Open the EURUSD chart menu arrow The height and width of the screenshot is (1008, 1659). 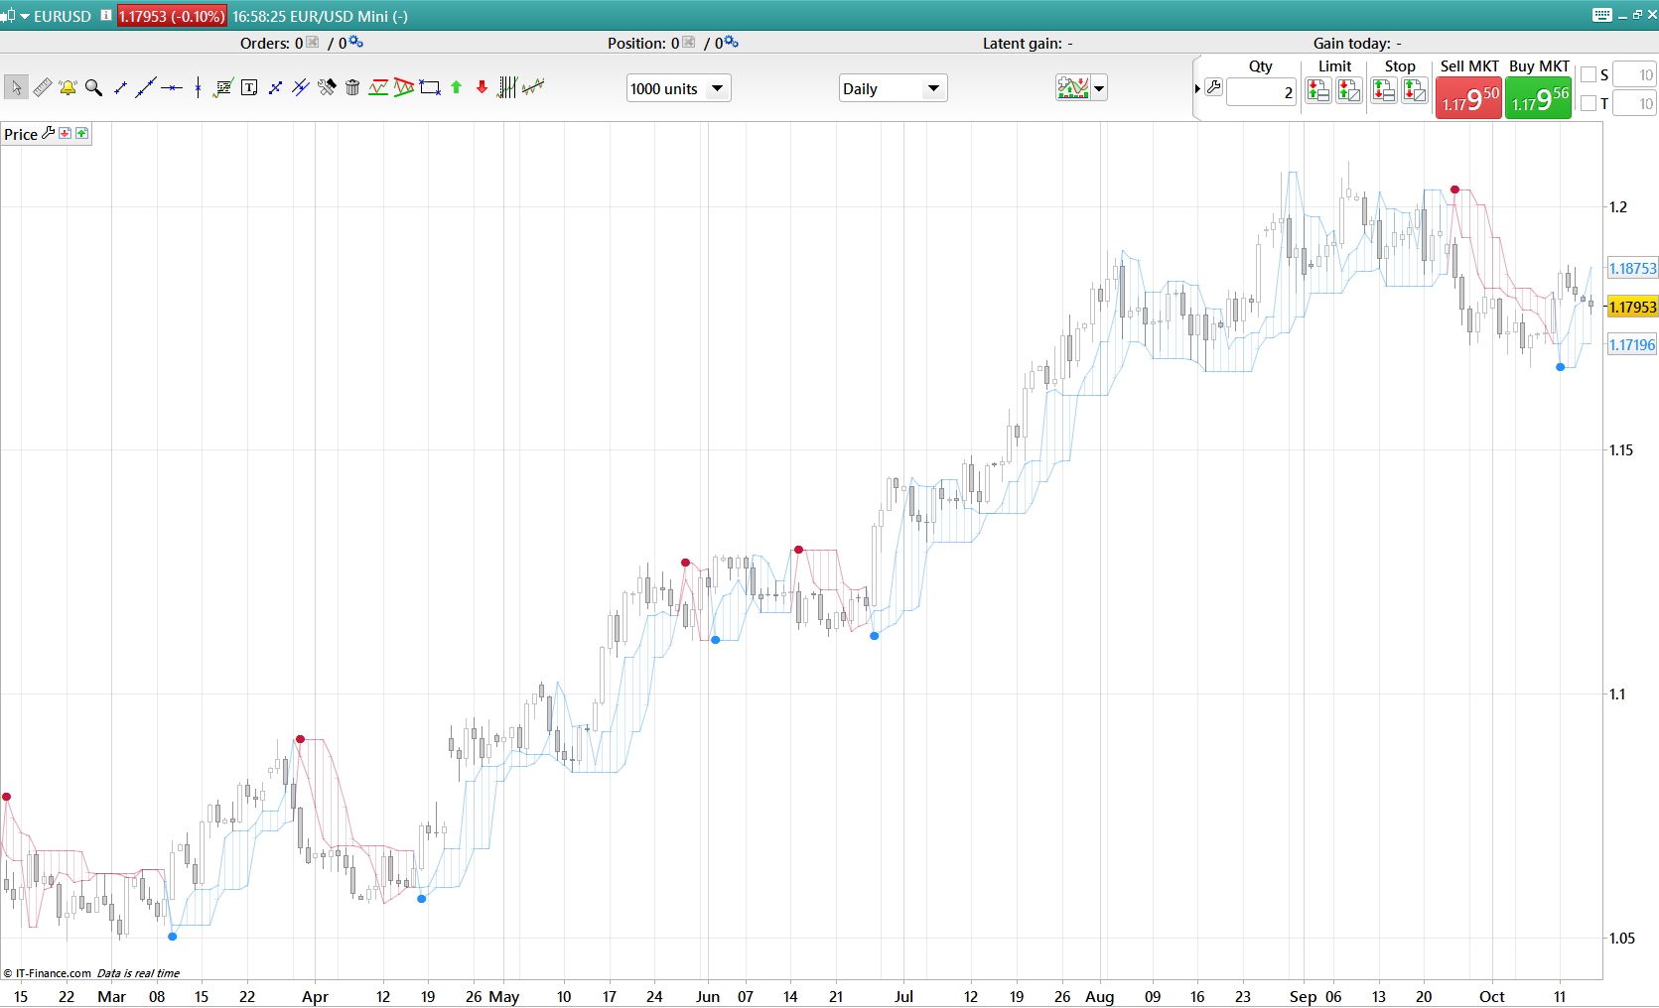[x=25, y=16]
